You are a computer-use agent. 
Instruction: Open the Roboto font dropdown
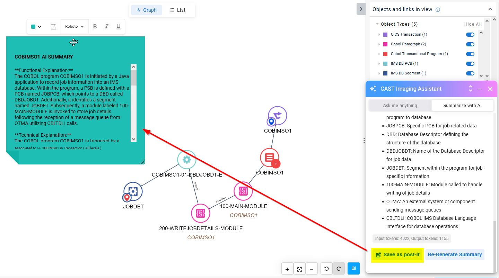(x=75, y=27)
